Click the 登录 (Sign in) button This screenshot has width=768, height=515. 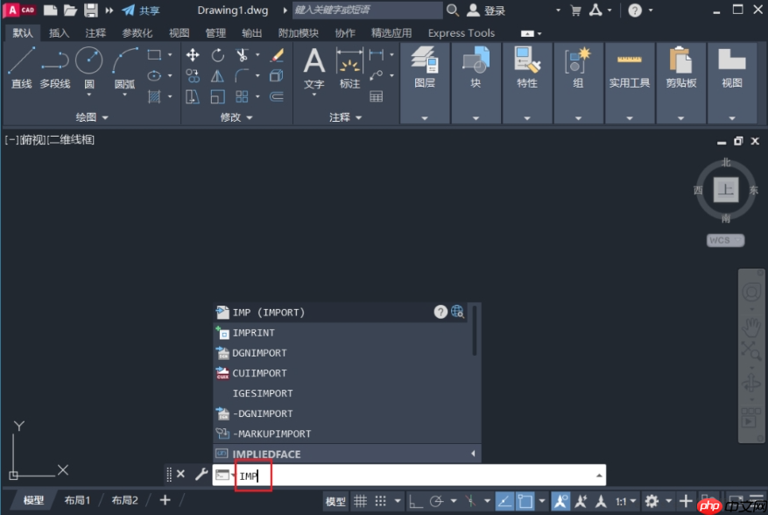click(486, 11)
